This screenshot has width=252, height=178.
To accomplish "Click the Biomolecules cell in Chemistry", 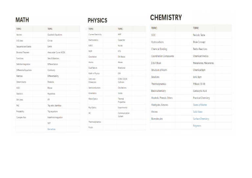I will (x=157, y=119).
